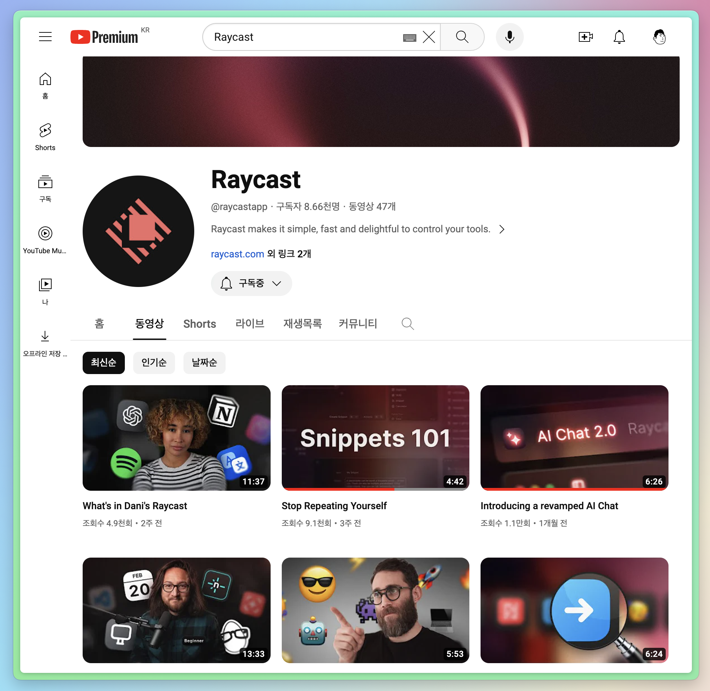Open the 5:53 emoji video thumbnail

click(x=375, y=610)
